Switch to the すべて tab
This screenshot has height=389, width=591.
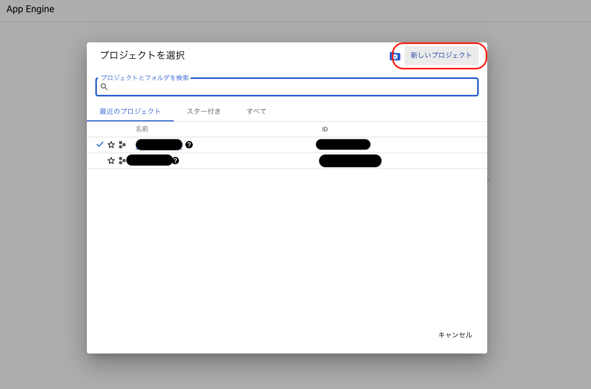(256, 111)
